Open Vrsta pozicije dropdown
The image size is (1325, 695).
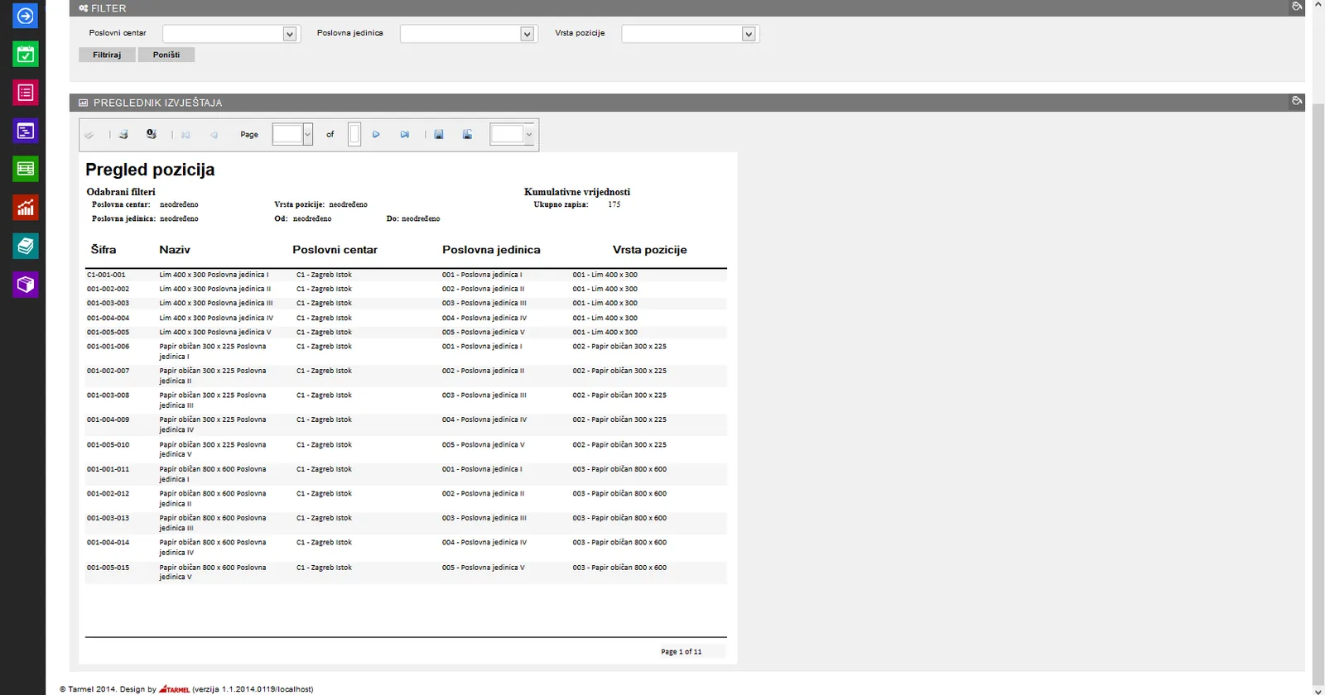(x=690, y=34)
